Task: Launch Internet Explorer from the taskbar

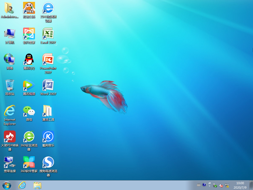Action: click(x=22, y=185)
